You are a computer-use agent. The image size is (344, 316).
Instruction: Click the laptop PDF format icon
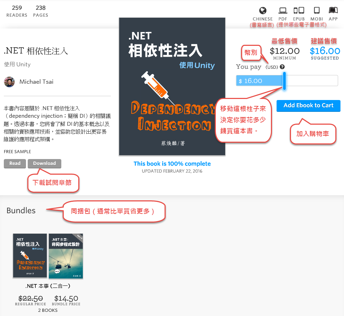(283, 10)
